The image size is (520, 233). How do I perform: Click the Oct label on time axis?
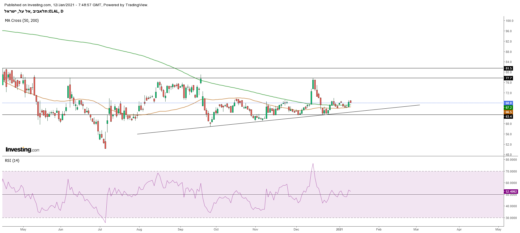(x=216, y=229)
